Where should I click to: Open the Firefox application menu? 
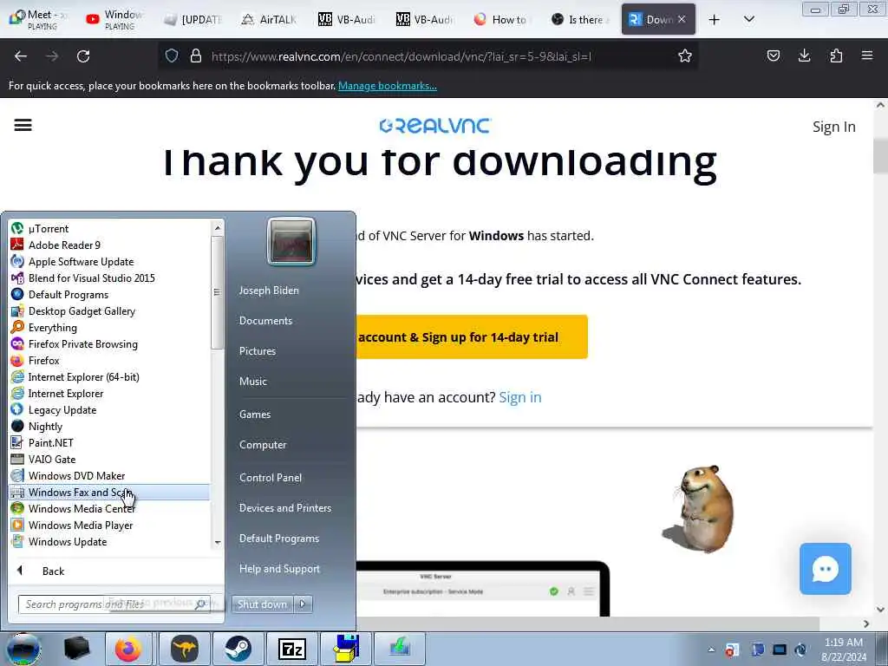866,55
